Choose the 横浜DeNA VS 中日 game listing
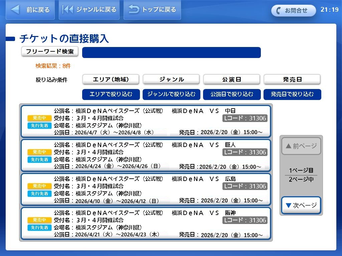This screenshot has height=256, width=342. pos(146,121)
